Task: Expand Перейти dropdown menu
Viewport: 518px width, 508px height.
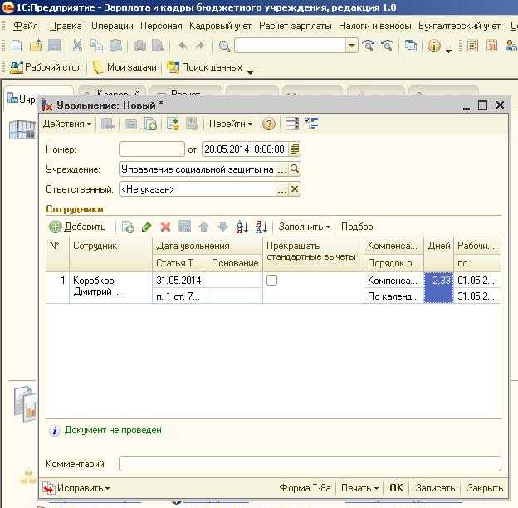Action: point(231,124)
